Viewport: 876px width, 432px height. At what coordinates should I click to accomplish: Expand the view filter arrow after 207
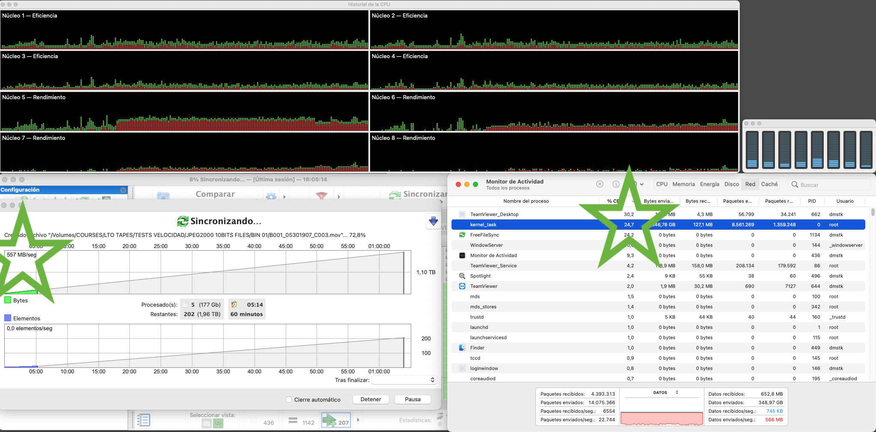[358, 420]
